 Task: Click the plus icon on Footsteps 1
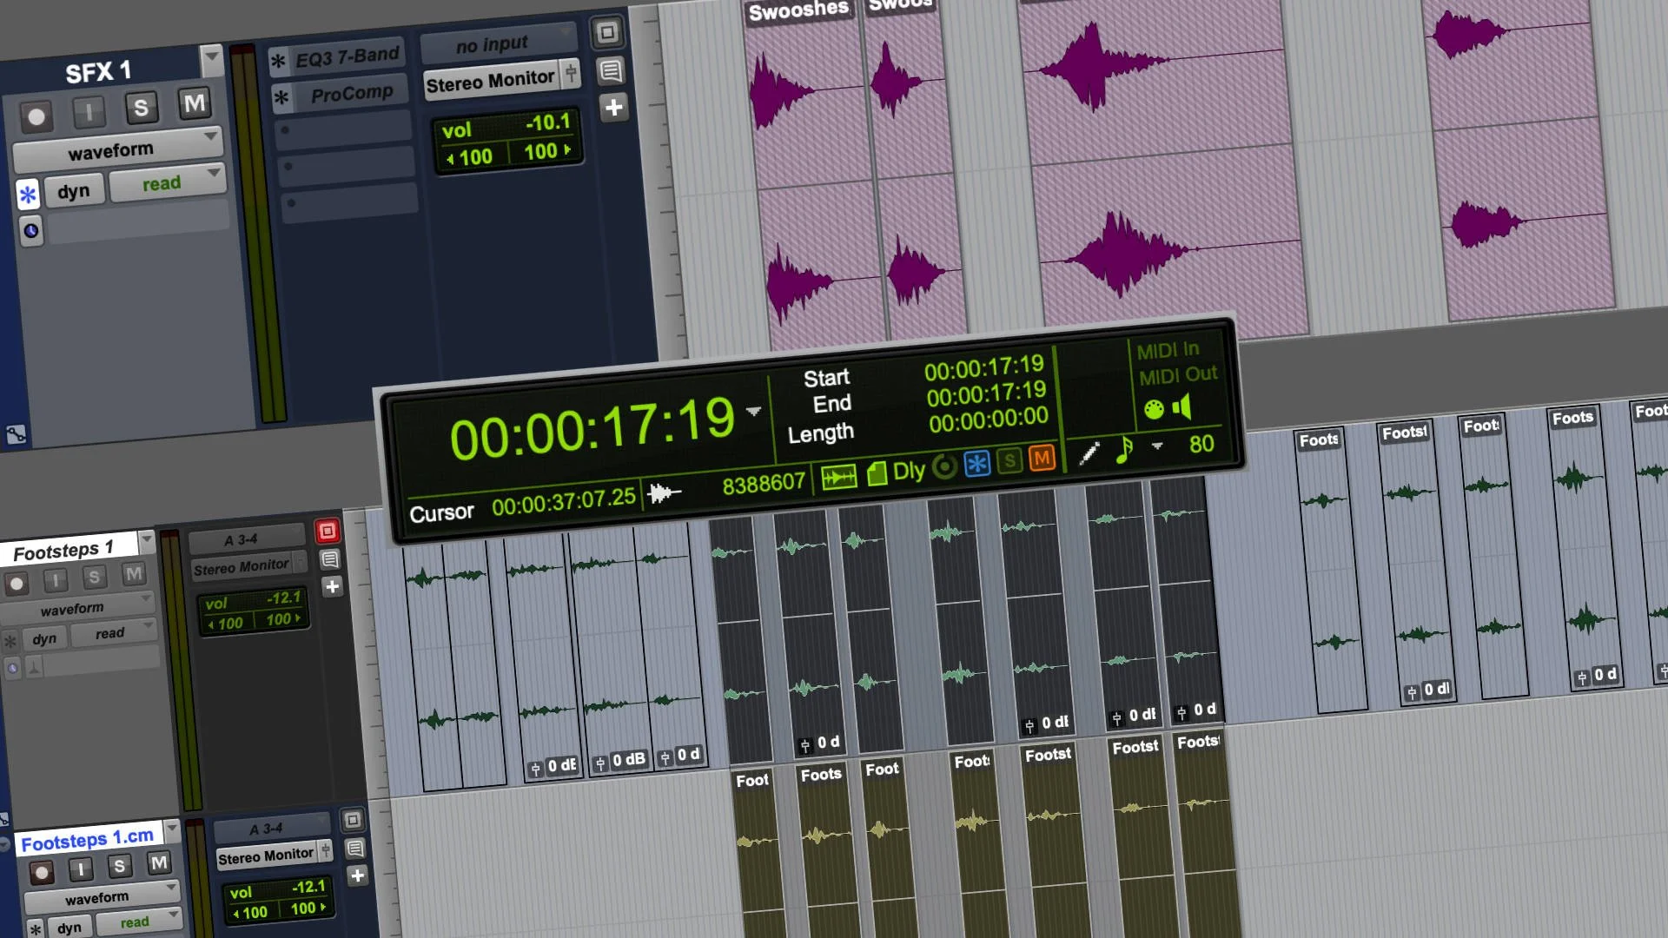(x=332, y=587)
